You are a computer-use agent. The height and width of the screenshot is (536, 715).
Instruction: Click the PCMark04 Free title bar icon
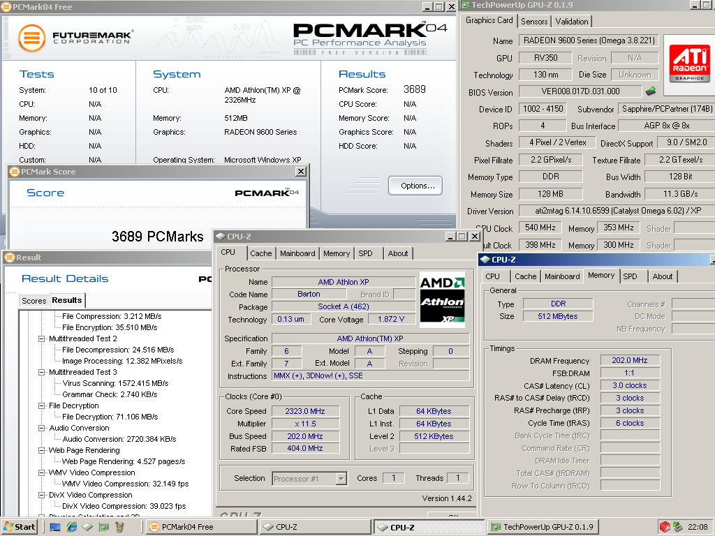(x=6, y=6)
